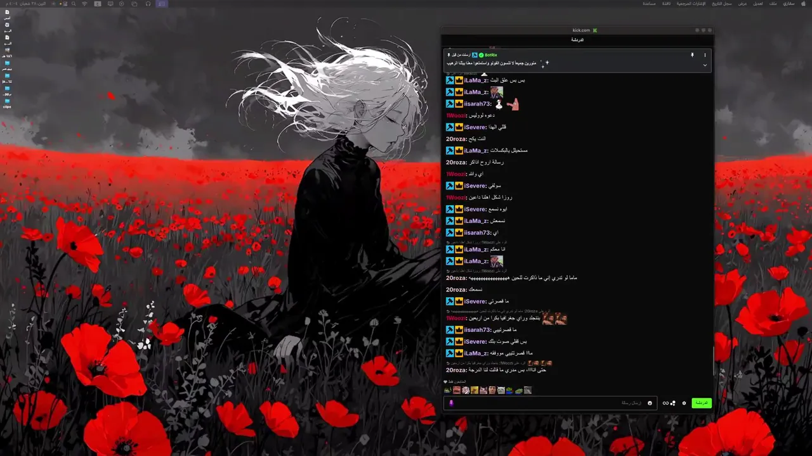This screenshot has width=812, height=456.
Task: Open the emoji picker in message box
Action: (x=650, y=403)
